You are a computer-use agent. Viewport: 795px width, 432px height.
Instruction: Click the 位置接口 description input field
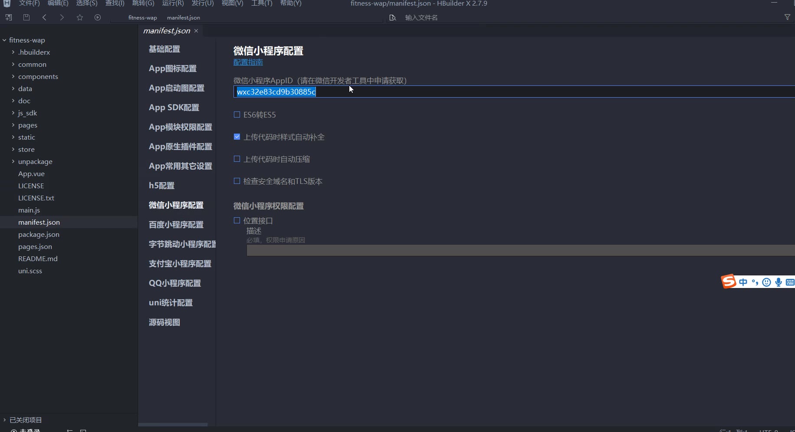coord(521,250)
